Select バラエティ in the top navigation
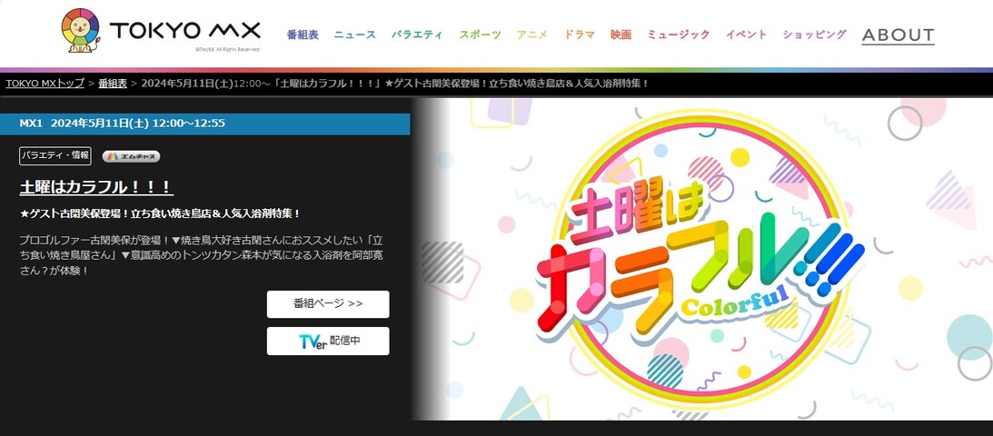 tap(417, 35)
